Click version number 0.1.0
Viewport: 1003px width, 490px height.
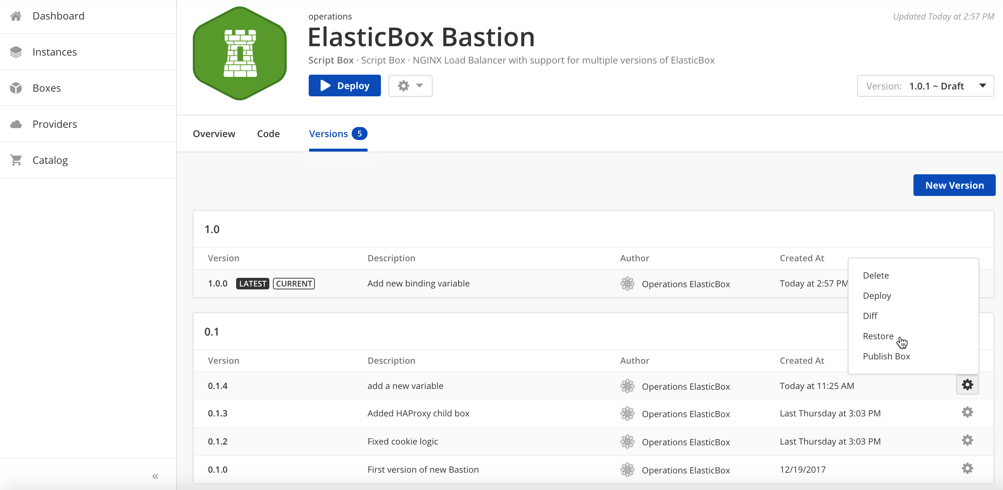(218, 469)
